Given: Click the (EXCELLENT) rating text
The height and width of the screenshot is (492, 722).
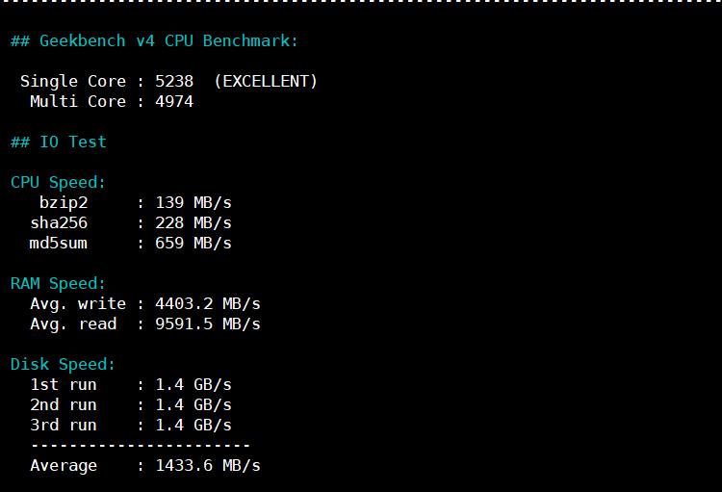Looking at the screenshot, I should click(x=266, y=81).
